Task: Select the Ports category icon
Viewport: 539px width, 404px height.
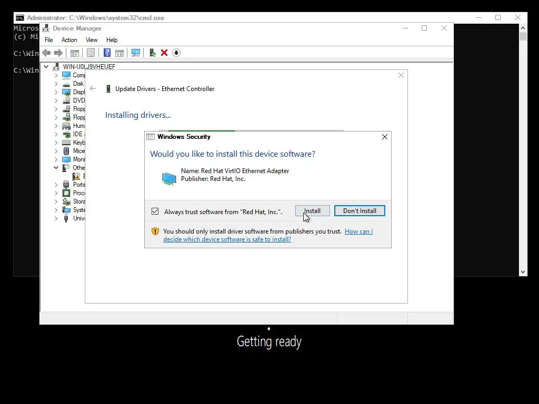Action: pyautogui.click(x=66, y=185)
